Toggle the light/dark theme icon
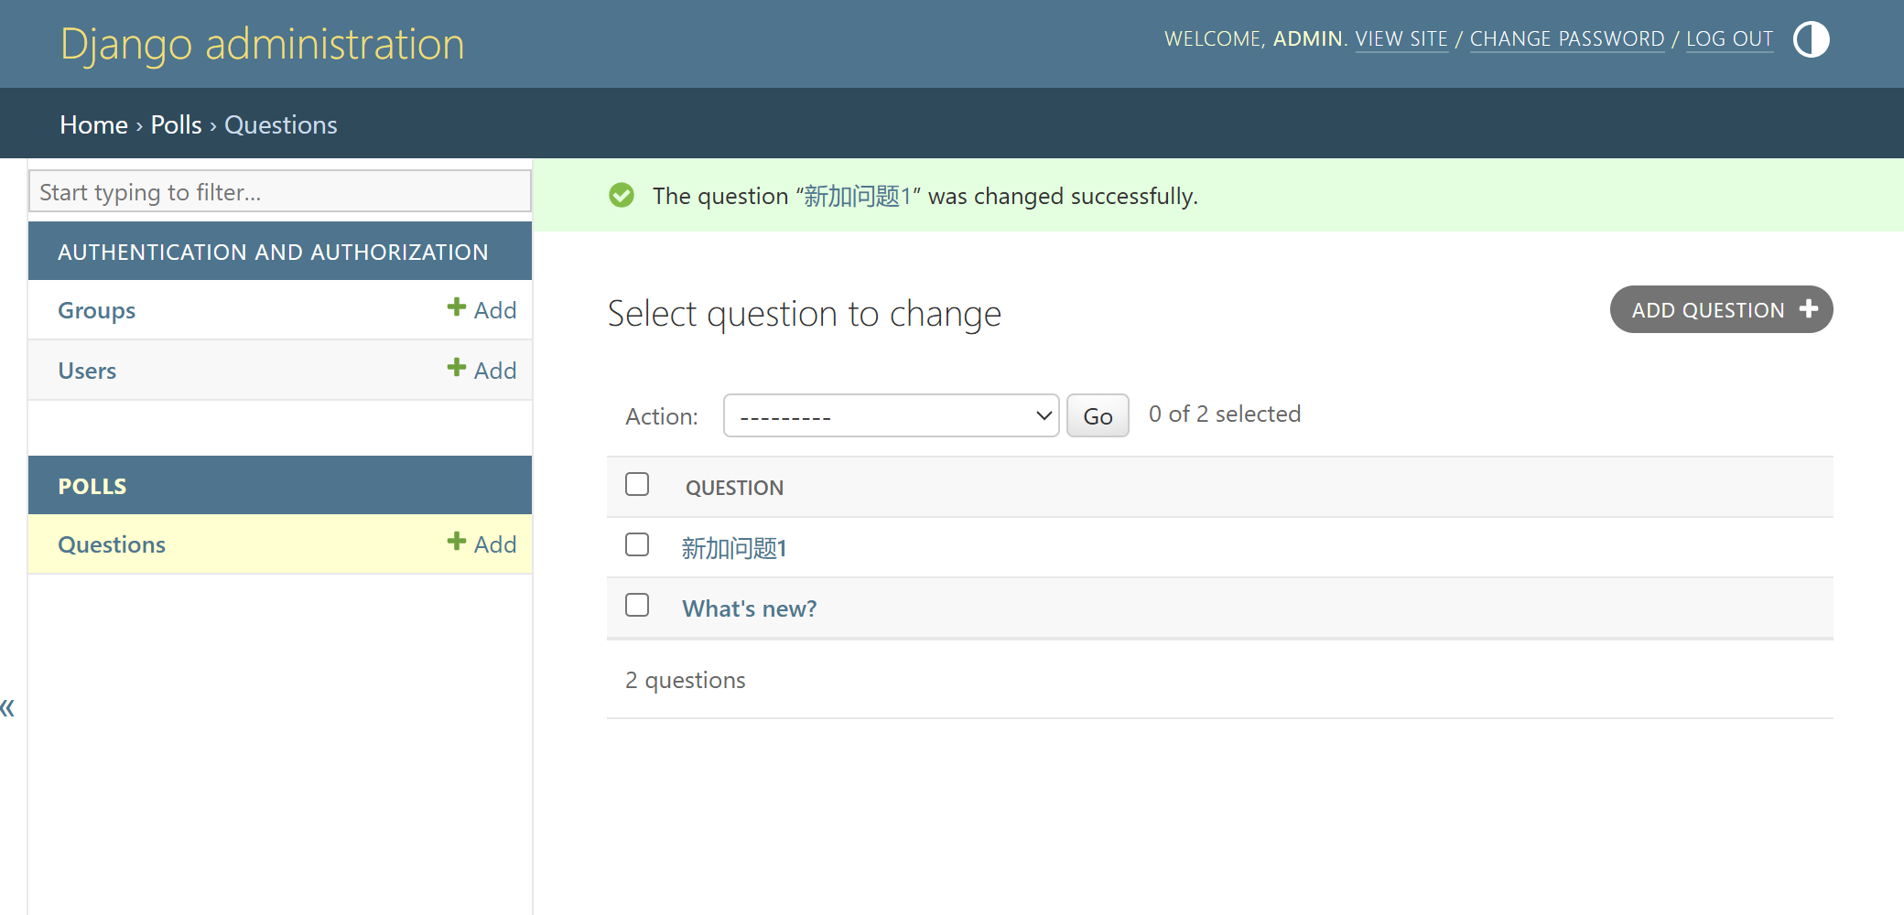The height and width of the screenshot is (915, 1904). tap(1811, 39)
